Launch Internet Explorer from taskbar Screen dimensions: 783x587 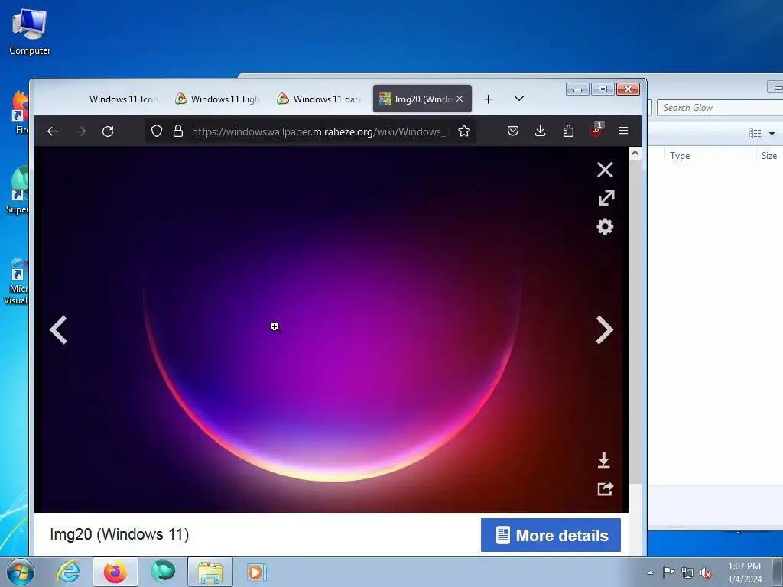[68, 572]
